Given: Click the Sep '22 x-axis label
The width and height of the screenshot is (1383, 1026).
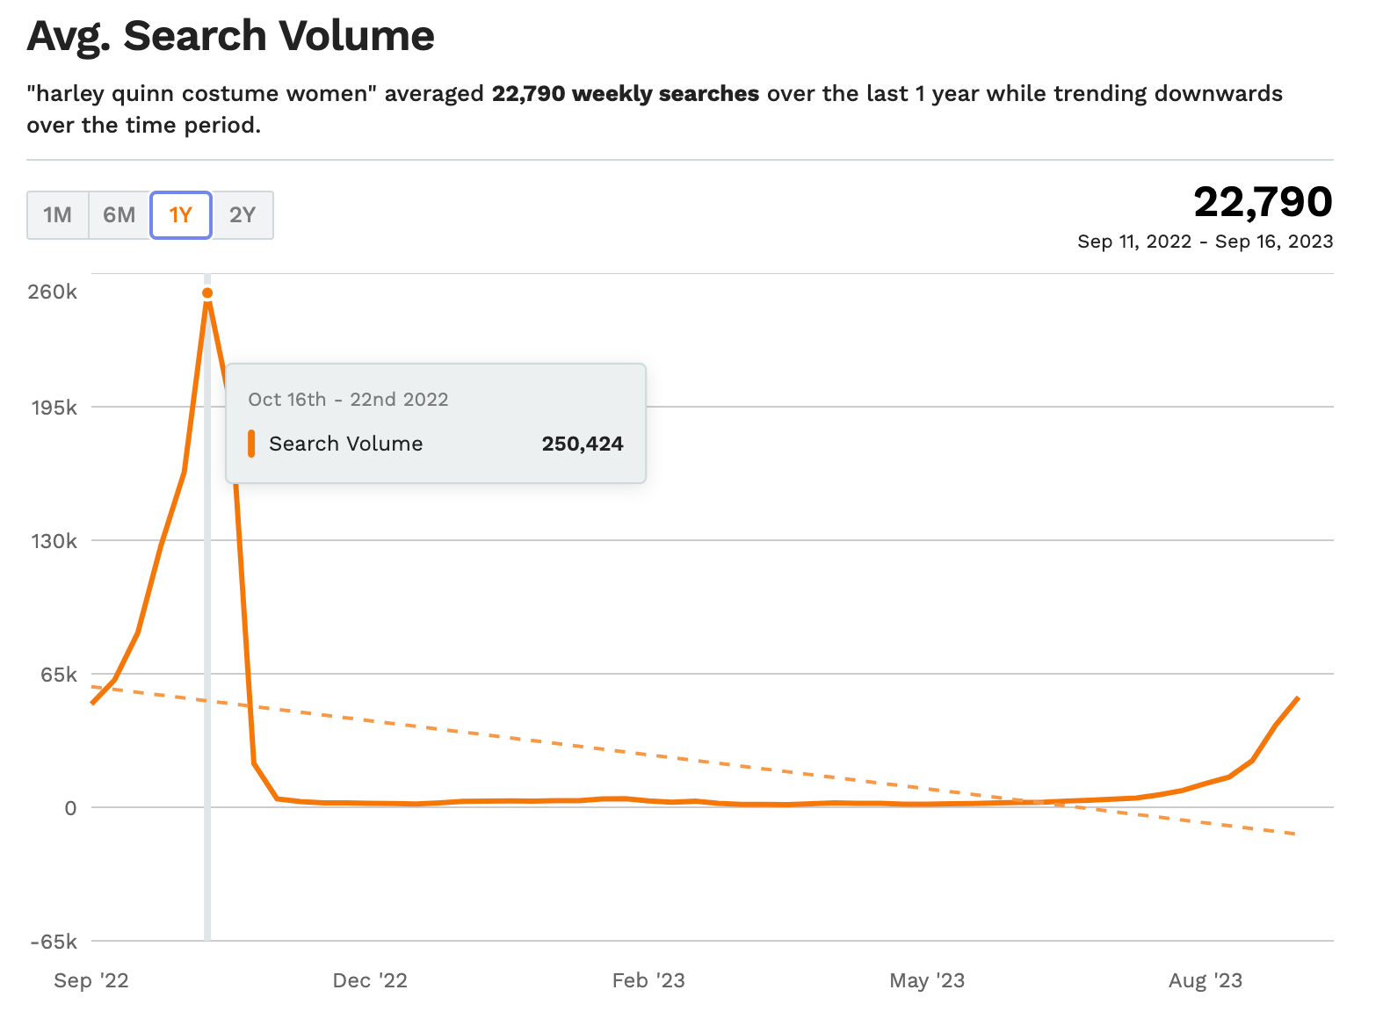Looking at the screenshot, I should 91,981.
